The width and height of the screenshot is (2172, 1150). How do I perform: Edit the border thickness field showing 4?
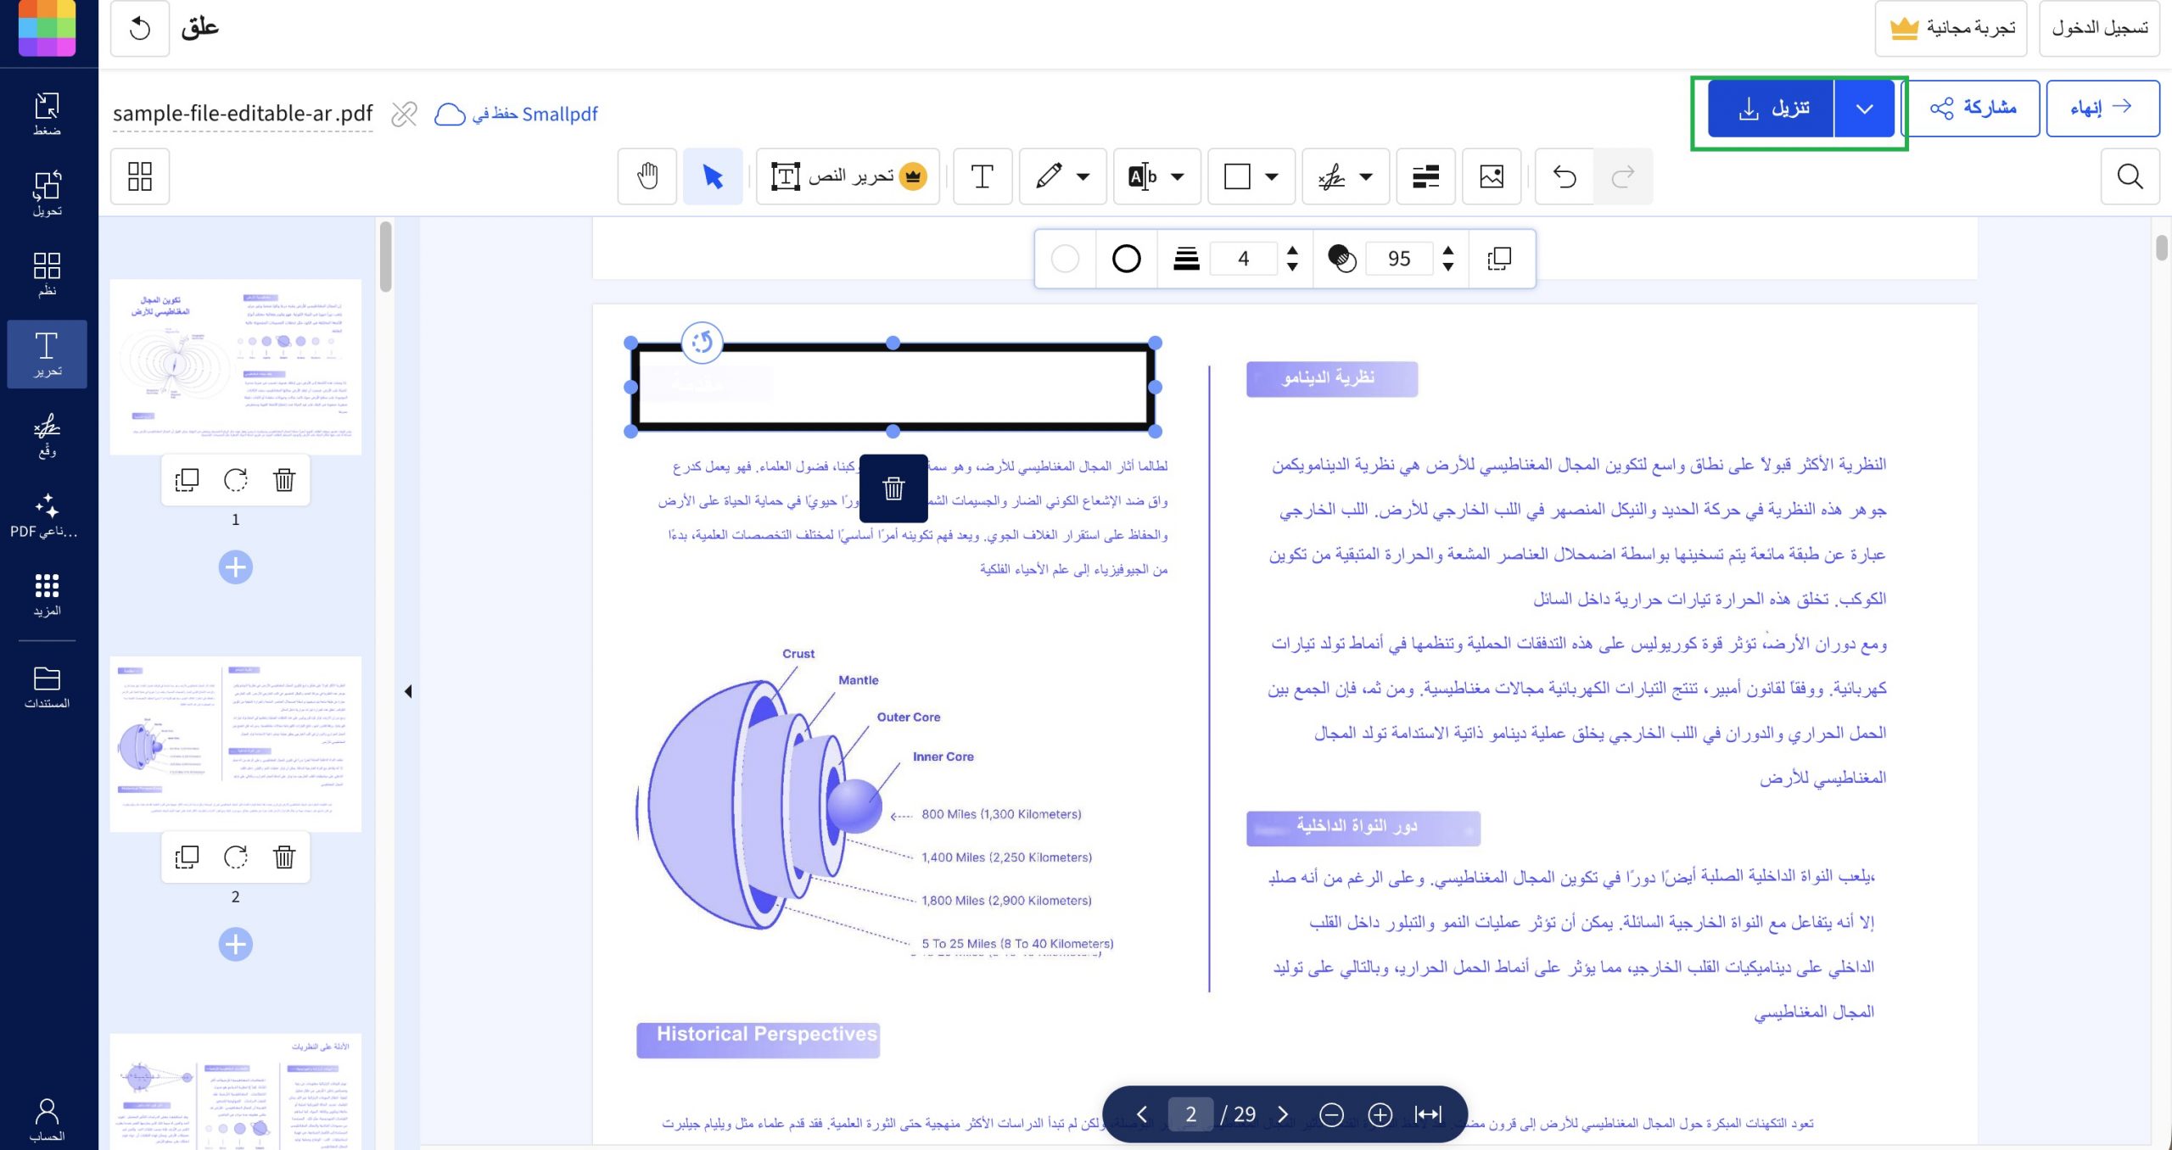click(1244, 259)
